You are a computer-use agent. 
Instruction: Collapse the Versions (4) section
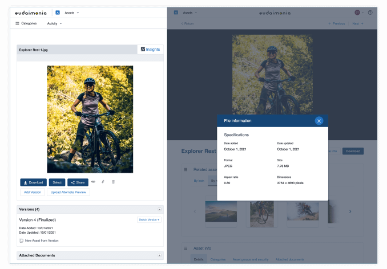(x=159, y=209)
